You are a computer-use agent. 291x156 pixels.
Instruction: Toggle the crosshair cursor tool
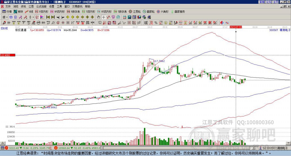point(103,17)
